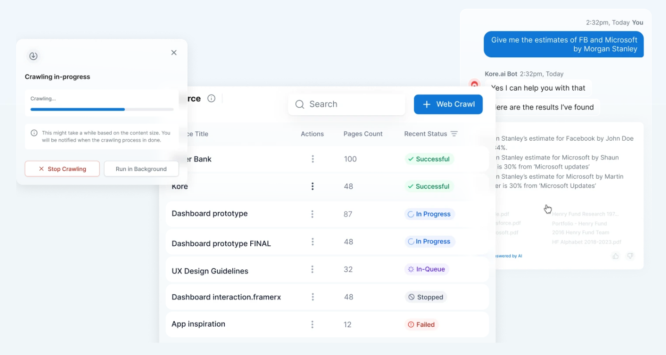Sort by Pages Count column header
This screenshot has height=355, width=666.
[363, 134]
